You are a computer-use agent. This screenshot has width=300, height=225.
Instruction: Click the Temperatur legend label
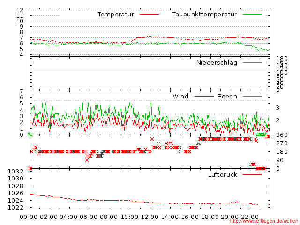tap(116, 15)
